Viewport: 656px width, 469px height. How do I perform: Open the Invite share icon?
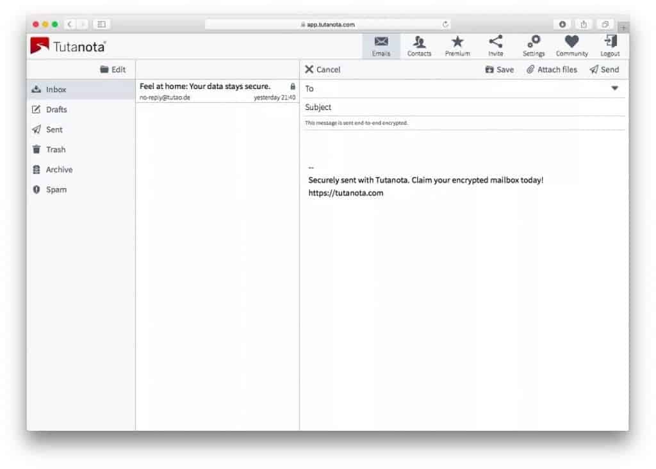(496, 42)
